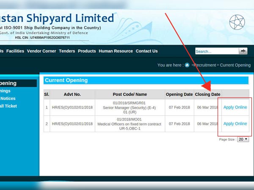Click post code 01/2018/MO01

click(x=129, y=119)
